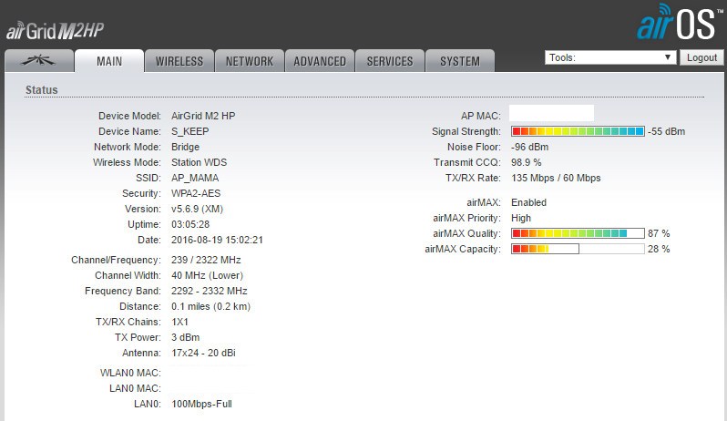The image size is (727, 421).
Task: Click the -55 dBm signal reading
Action: 666,132
